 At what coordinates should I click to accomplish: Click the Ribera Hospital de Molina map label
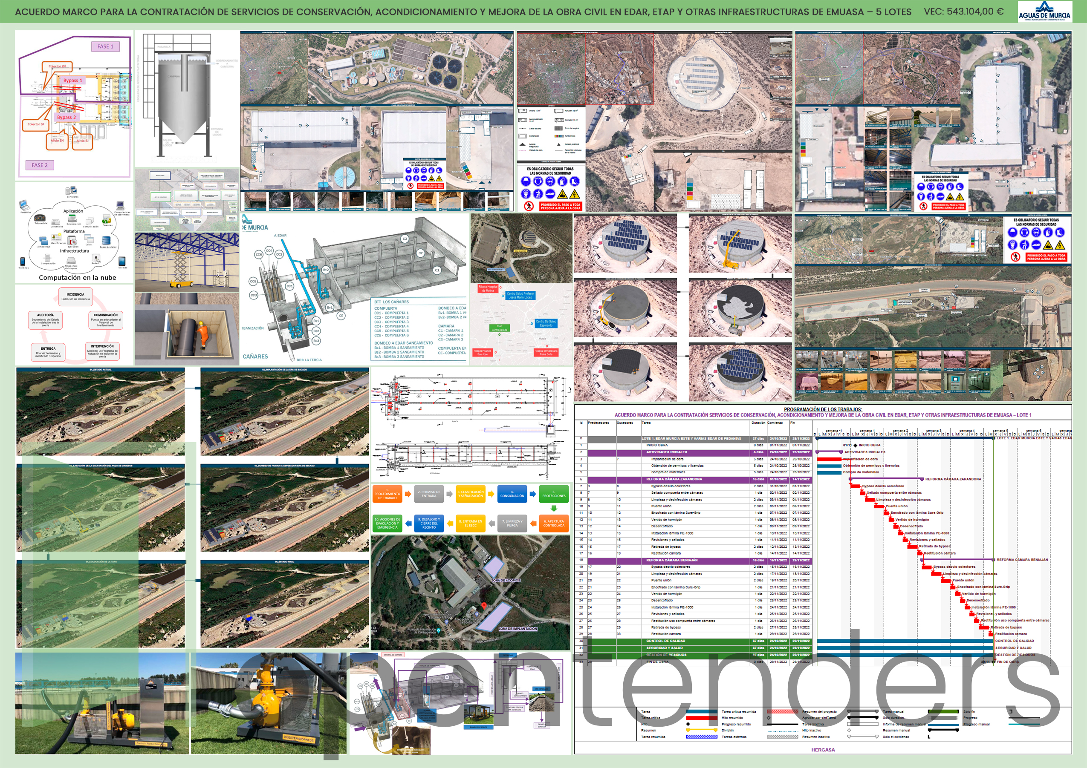488,289
